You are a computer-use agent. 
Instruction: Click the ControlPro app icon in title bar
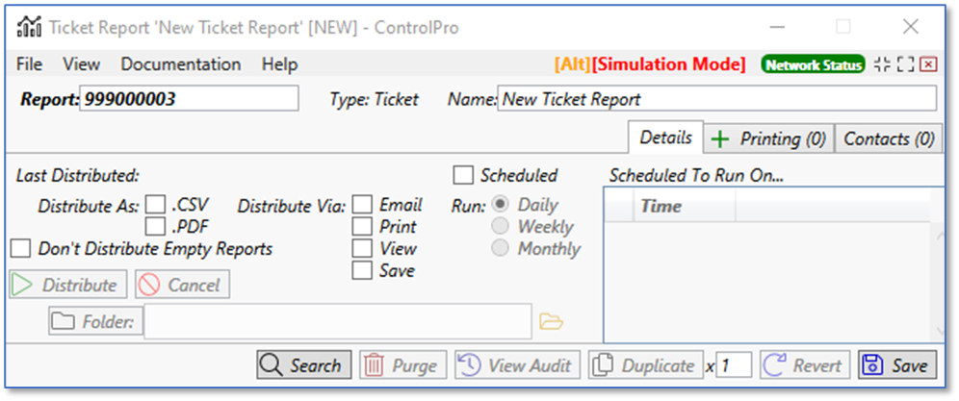(x=30, y=27)
